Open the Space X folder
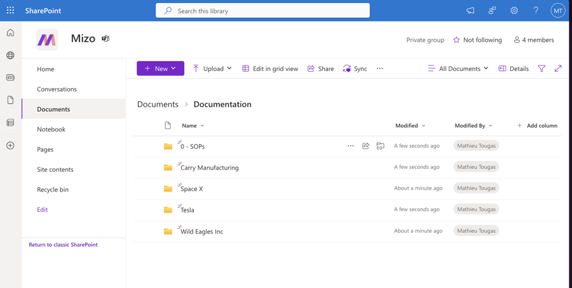Screen dimensions: 572x288 (192, 189)
